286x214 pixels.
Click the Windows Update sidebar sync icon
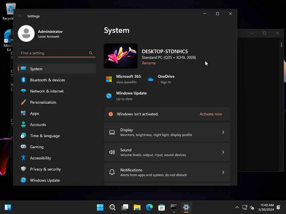pos(23,180)
